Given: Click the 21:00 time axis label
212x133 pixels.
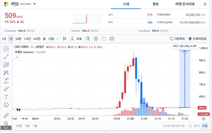Looking at the screenshot, I should coord(130,119).
